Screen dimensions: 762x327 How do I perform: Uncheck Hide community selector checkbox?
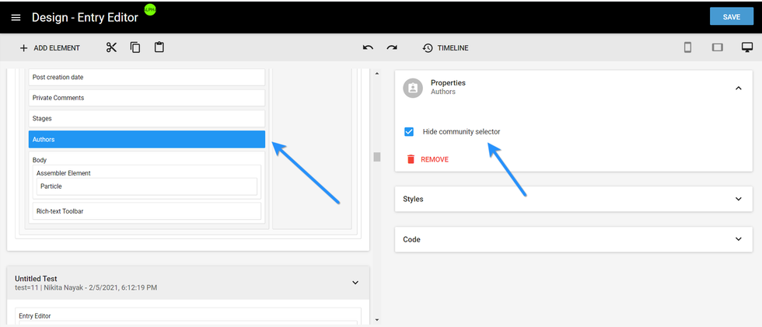coord(409,132)
